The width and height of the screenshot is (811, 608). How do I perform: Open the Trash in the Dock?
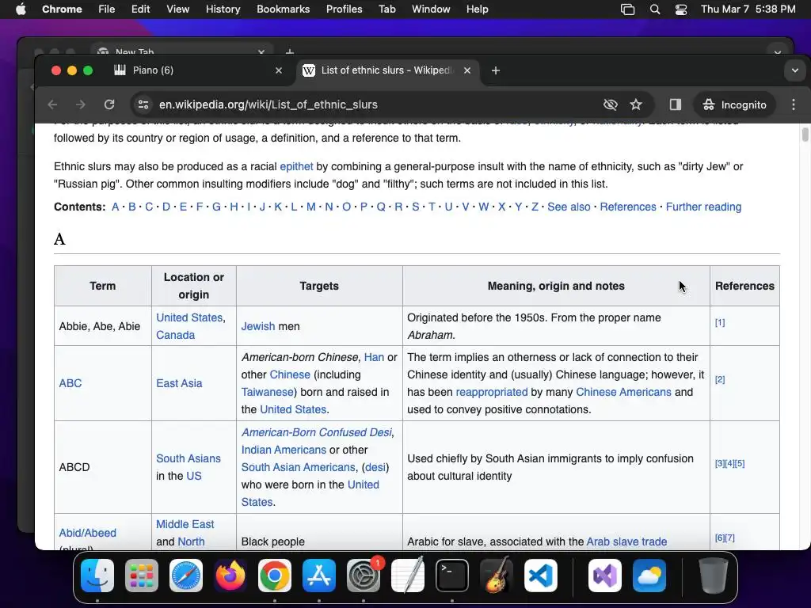(714, 576)
